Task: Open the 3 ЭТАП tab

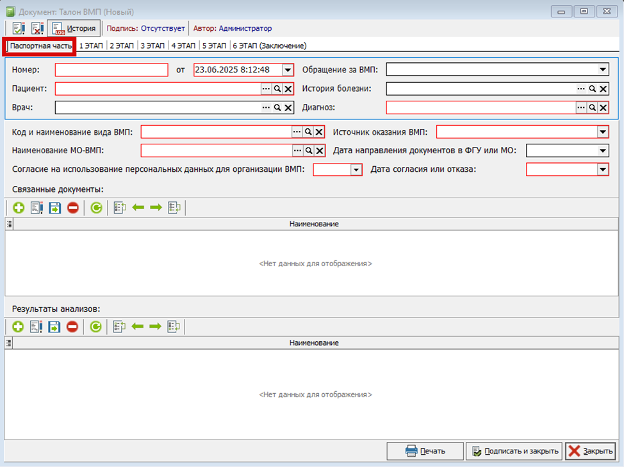Action: [152, 46]
